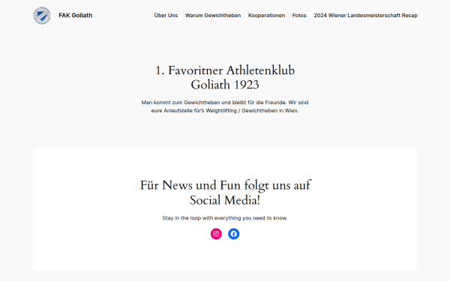
Task: Click the text starting 'Man kommt zum Gewichtheben'
Action: pos(225,106)
